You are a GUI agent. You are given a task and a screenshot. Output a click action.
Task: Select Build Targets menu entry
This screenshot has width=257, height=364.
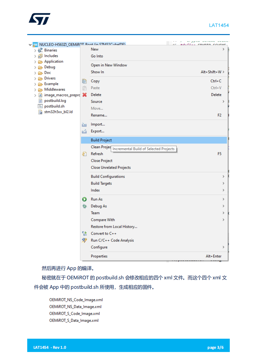pyautogui.click(x=154, y=183)
